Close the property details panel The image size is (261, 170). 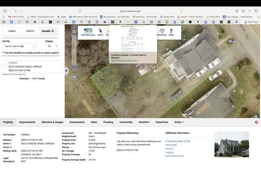click(256, 122)
